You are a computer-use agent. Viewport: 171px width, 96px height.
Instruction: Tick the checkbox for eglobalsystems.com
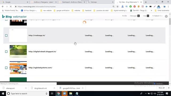tap(6, 68)
